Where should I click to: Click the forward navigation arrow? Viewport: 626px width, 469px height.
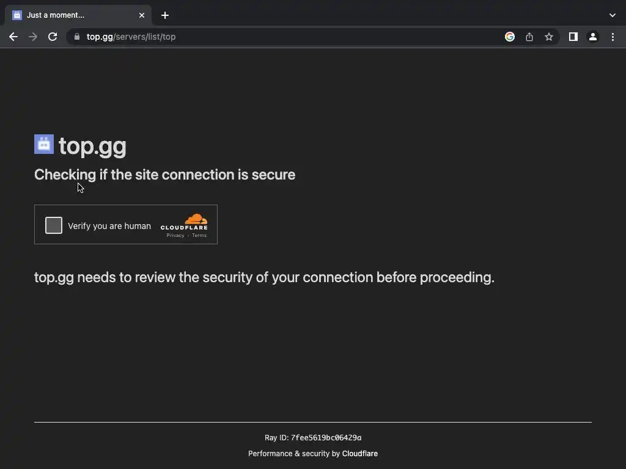33,37
